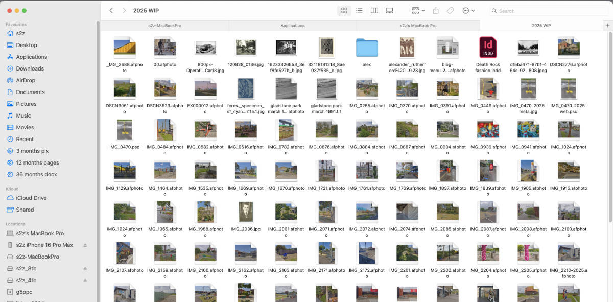Viewport: 613px width, 302px height.
Task: Select the 120928_0136.jpg thumbnail
Action: point(246,48)
